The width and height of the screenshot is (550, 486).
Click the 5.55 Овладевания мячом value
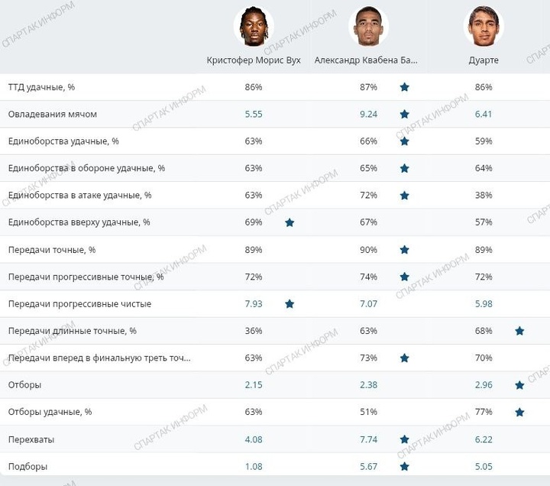(254, 115)
